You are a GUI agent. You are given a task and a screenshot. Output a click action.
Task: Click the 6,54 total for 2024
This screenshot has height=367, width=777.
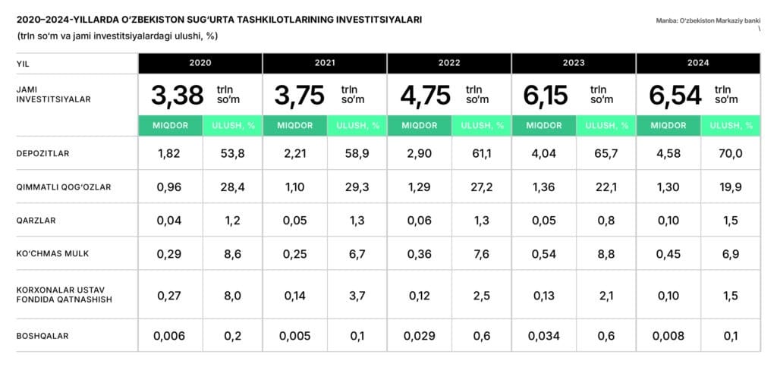[x=675, y=96]
